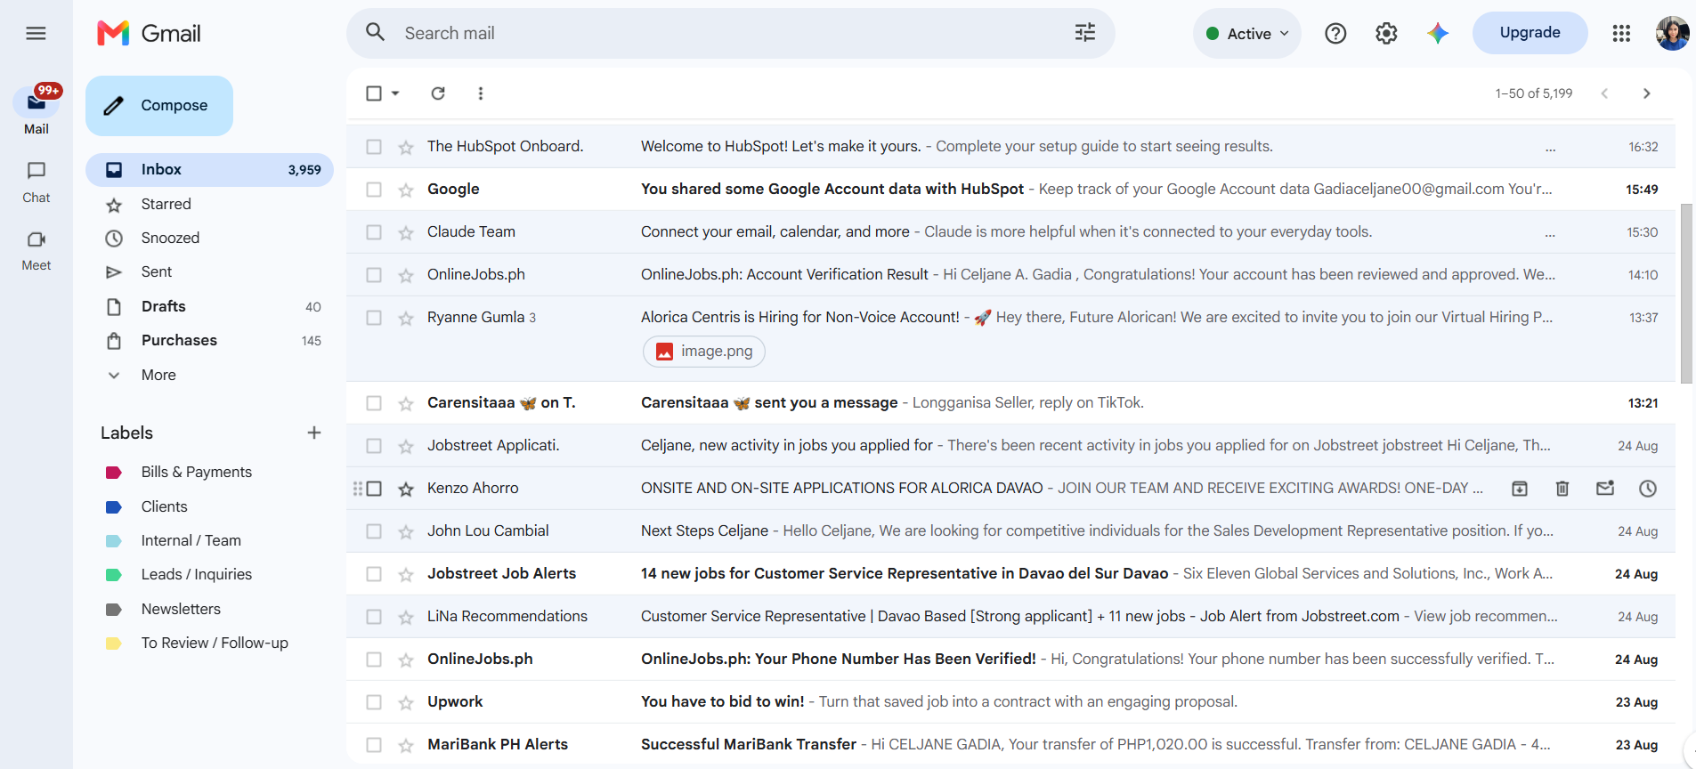Open the Support help icon

click(1335, 34)
